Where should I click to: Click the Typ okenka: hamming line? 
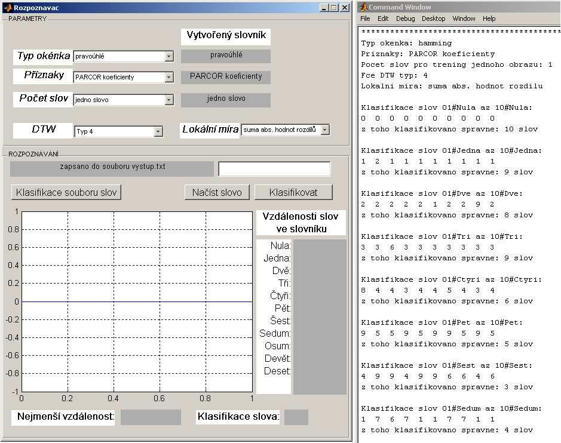pyautogui.click(x=406, y=43)
